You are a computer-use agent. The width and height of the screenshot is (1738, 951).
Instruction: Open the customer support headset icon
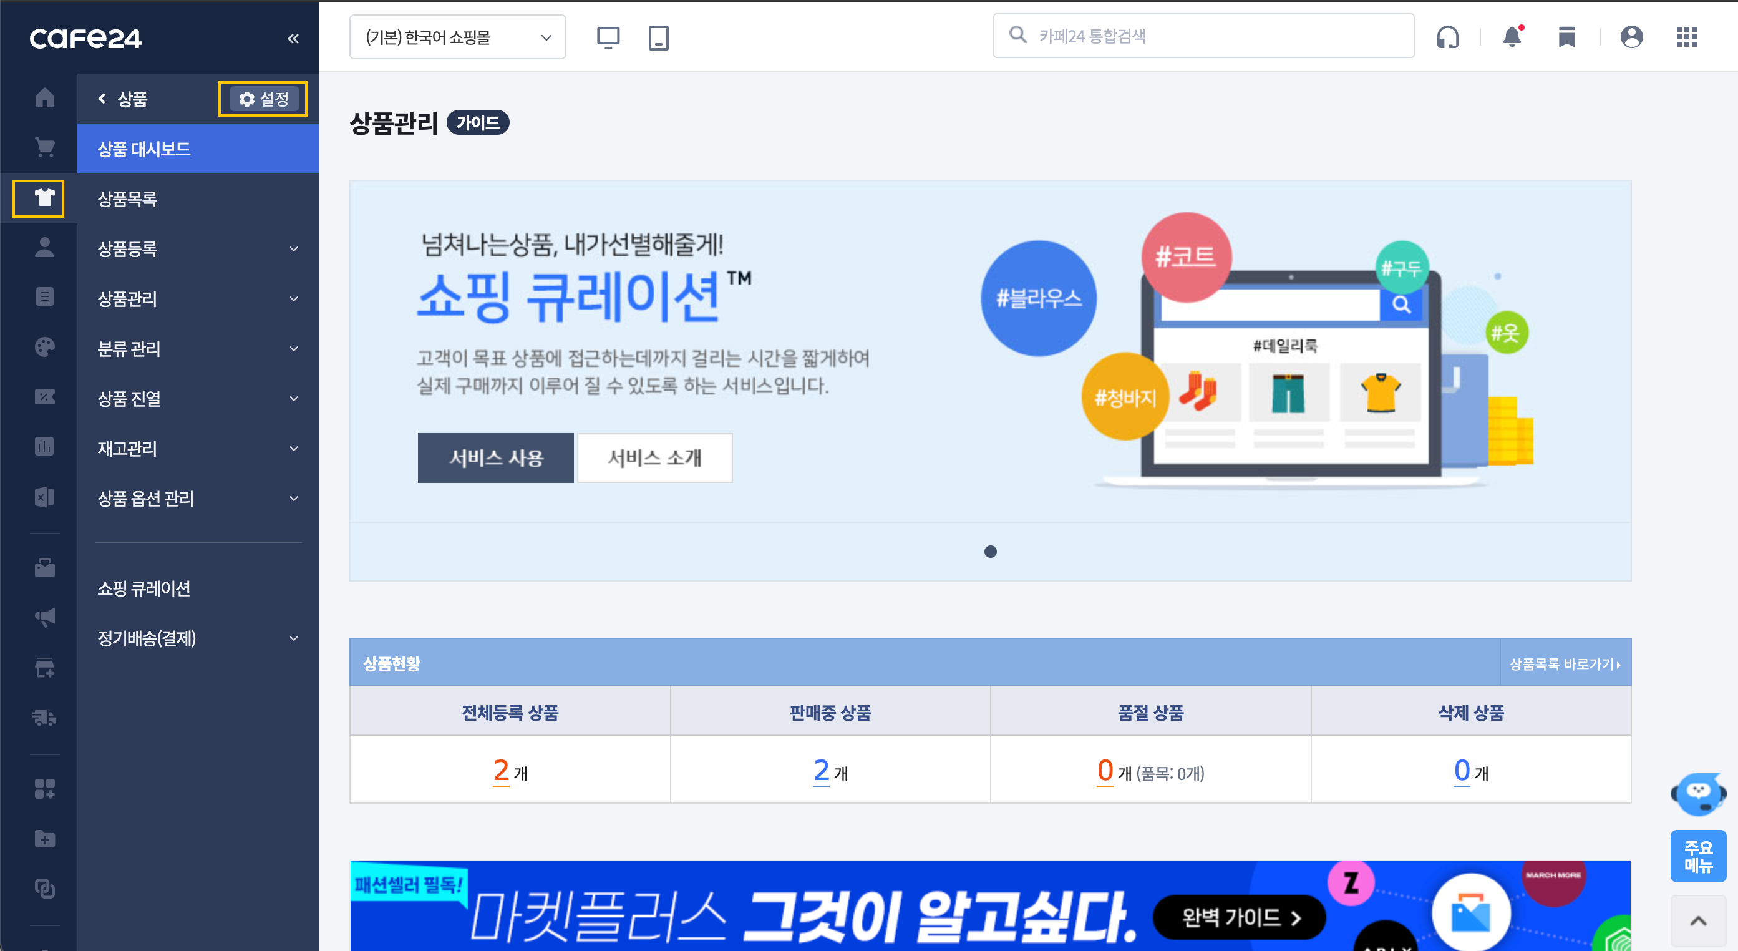pyautogui.click(x=1447, y=37)
